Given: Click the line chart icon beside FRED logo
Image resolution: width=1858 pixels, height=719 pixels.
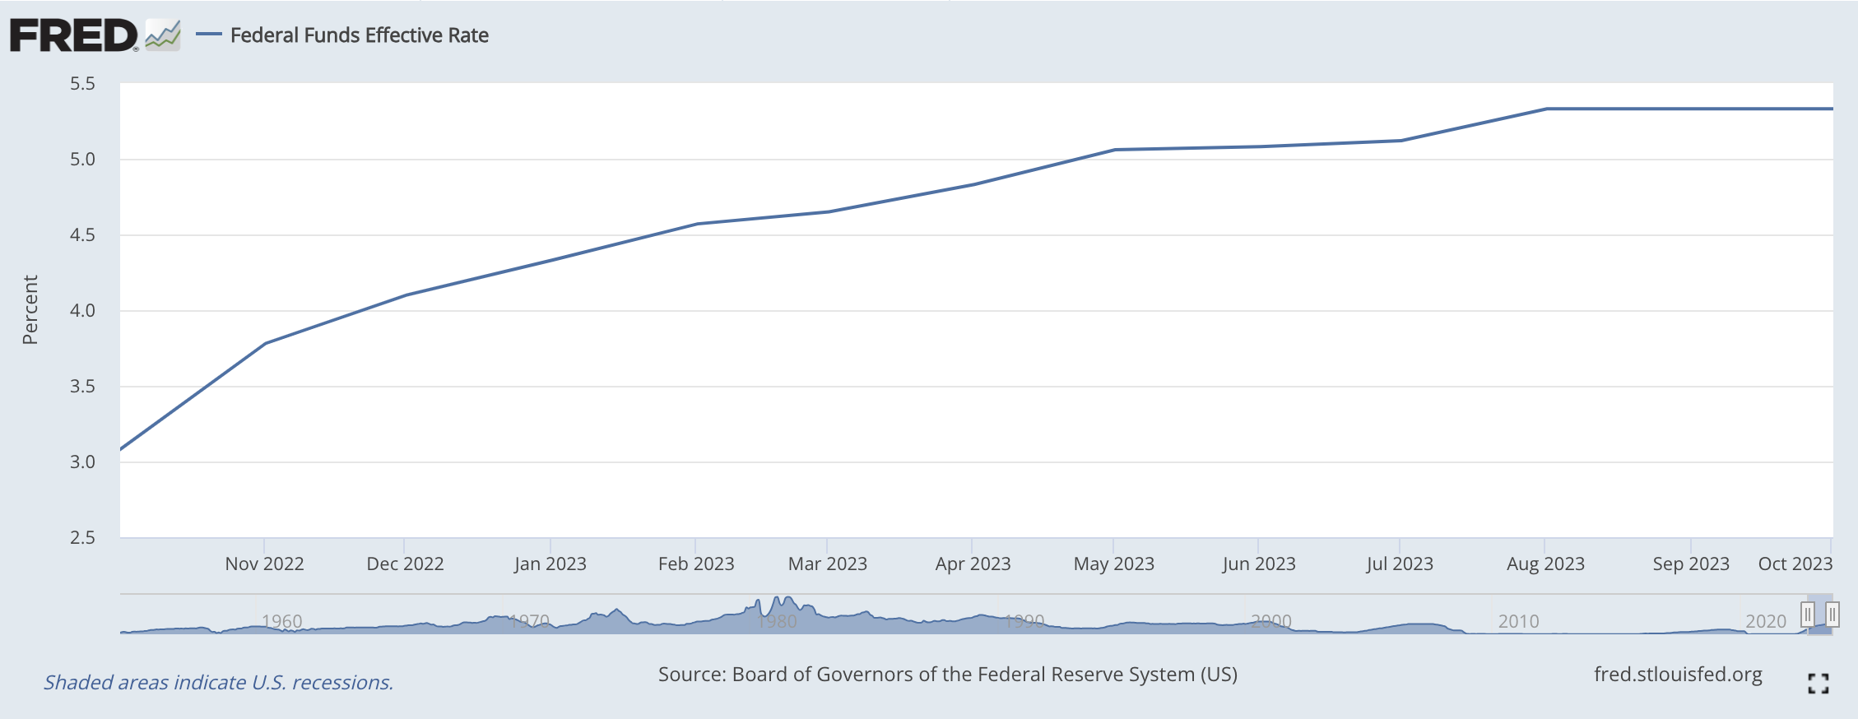Looking at the screenshot, I should (163, 35).
